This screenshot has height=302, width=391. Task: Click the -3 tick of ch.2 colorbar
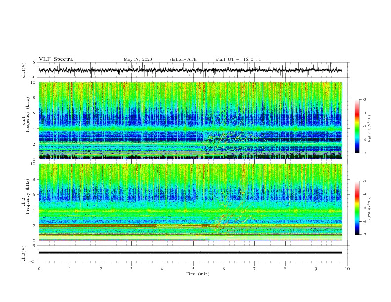(364, 181)
